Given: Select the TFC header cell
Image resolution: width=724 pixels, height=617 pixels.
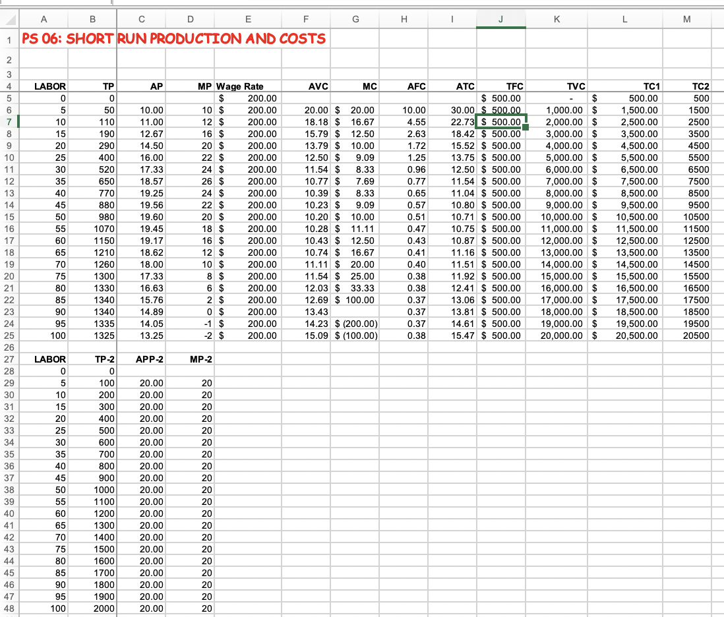Looking at the screenshot, I should [501, 86].
